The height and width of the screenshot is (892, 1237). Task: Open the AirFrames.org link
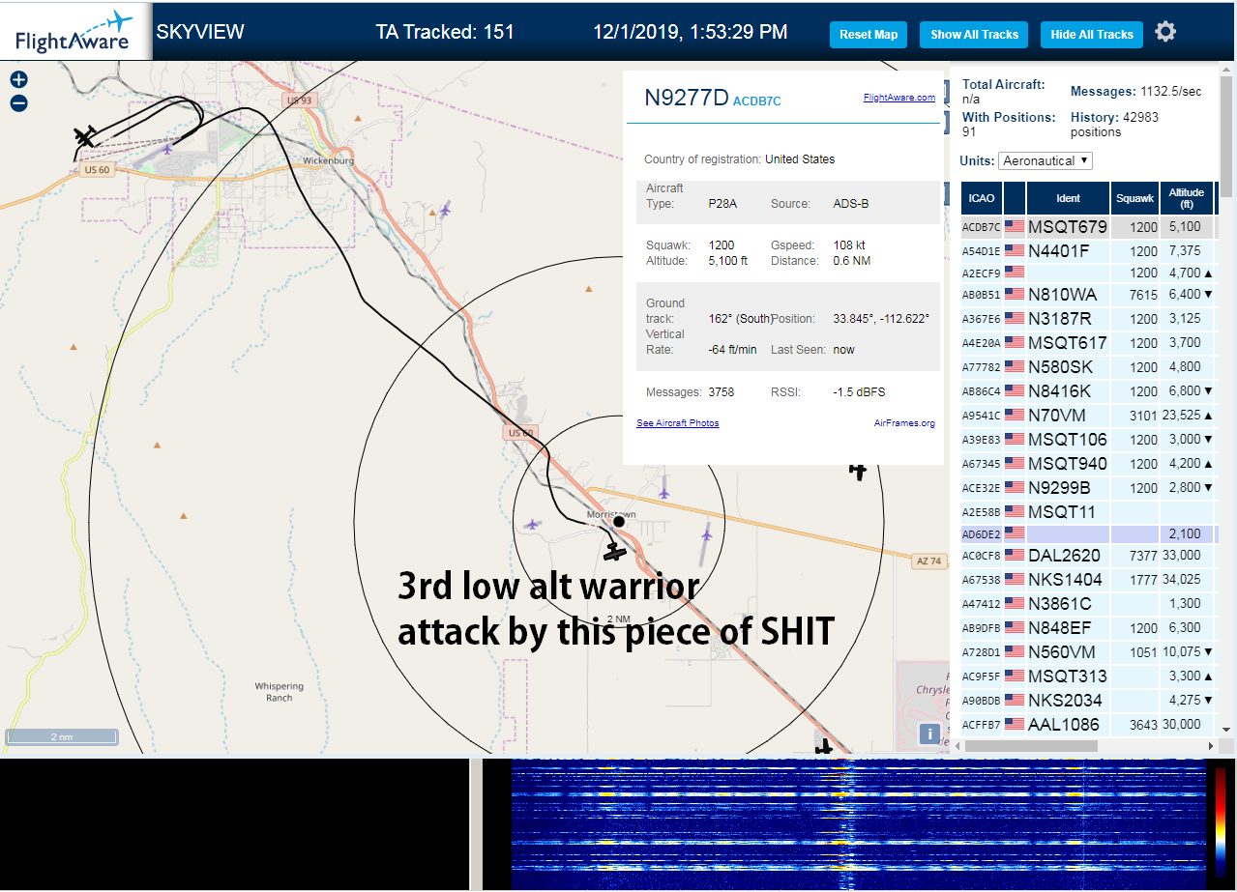coord(904,423)
